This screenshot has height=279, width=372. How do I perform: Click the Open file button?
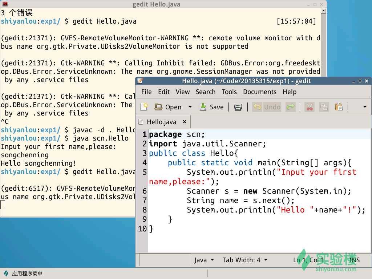pos(168,107)
